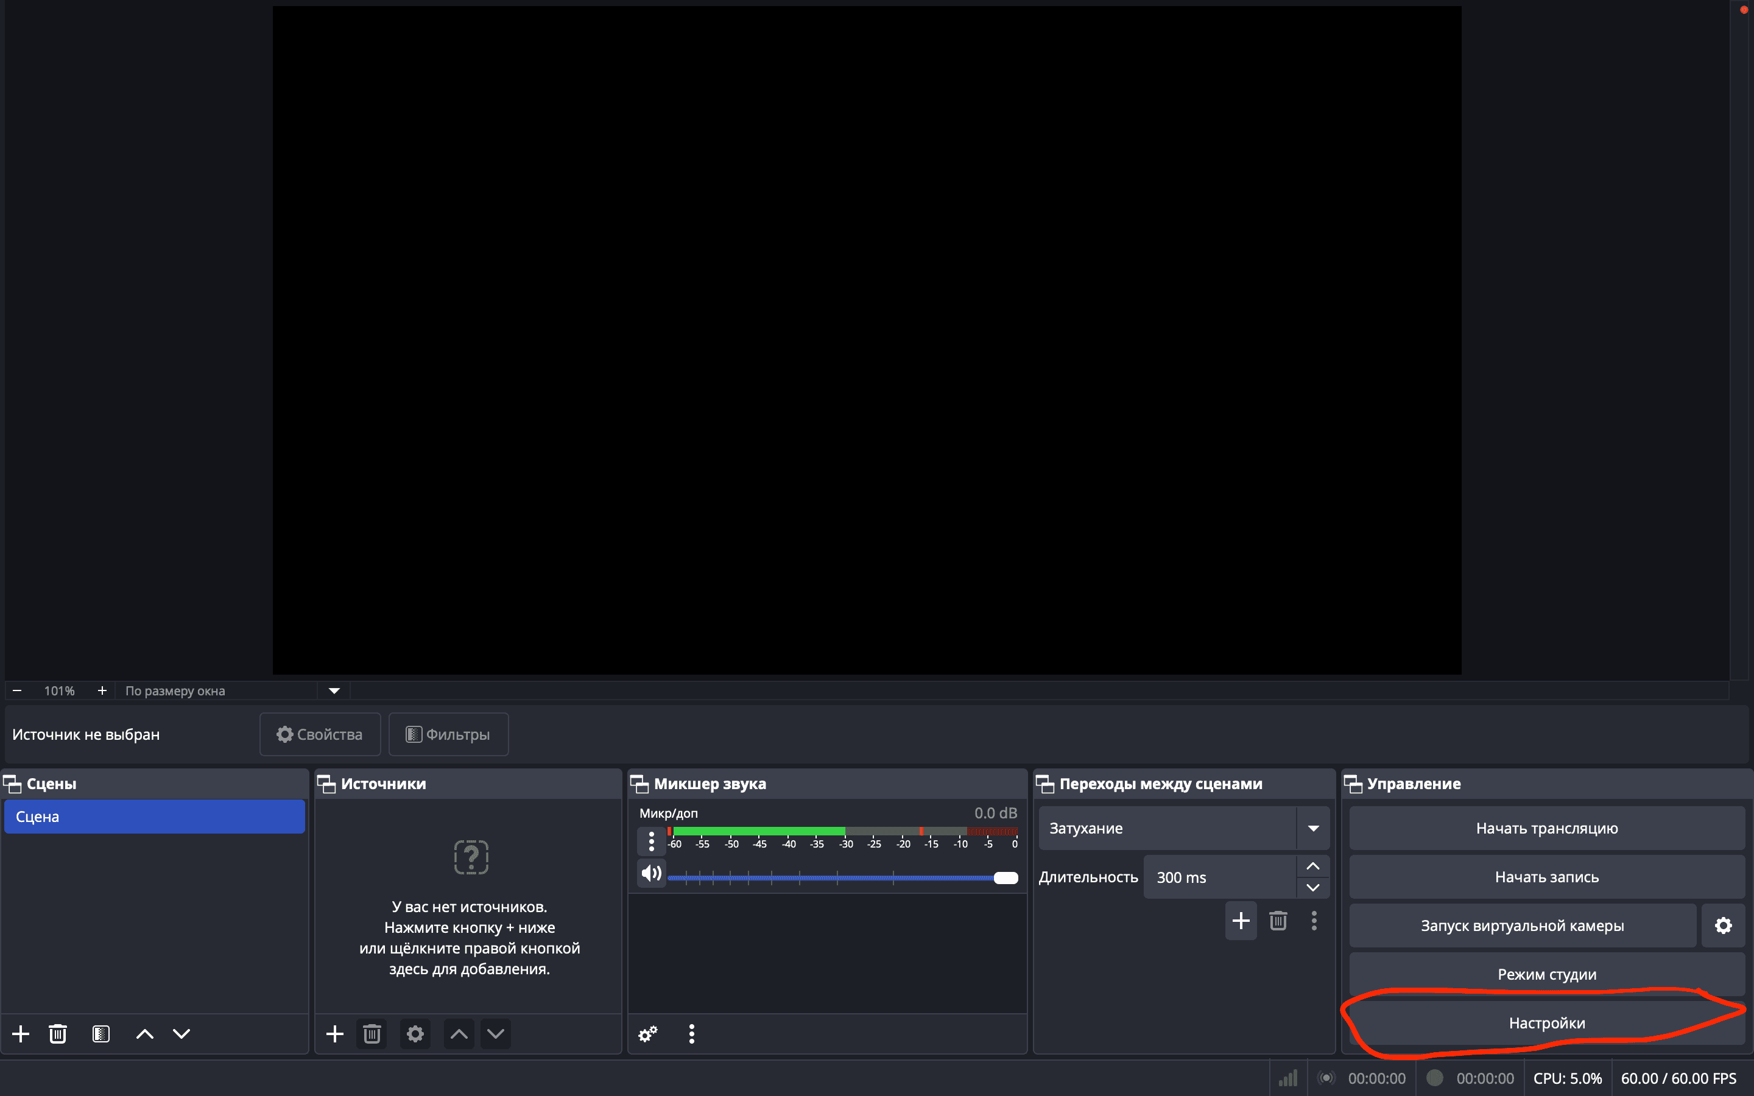The width and height of the screenshot is (1754, 1096).
Task: Toggle Режим студии button
Action: tap(1547, 974)
